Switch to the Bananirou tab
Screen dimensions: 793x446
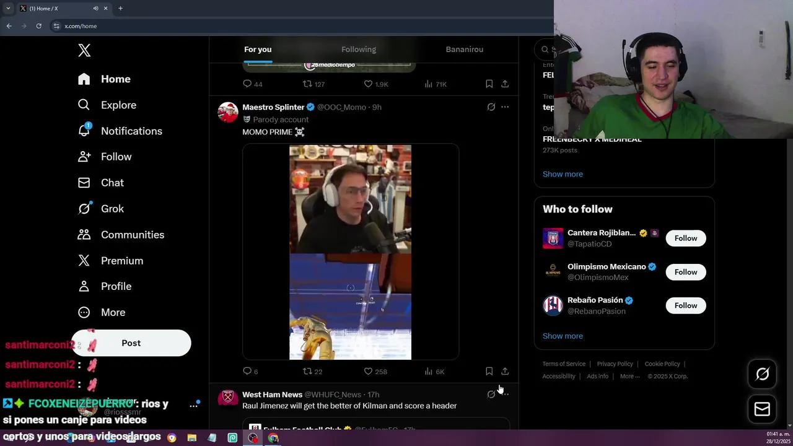[x=465, y=50]
